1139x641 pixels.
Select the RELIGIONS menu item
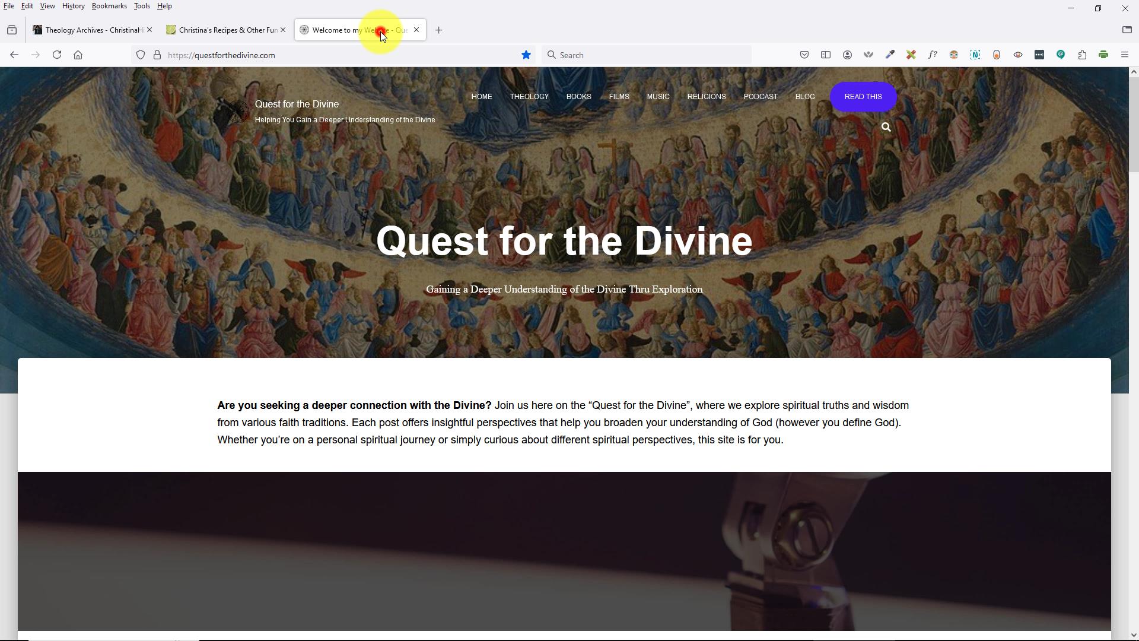(x=707, y=96)
